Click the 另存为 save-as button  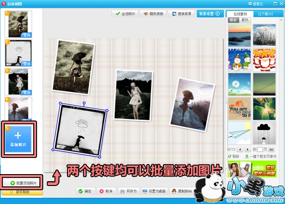coord(129,191)
